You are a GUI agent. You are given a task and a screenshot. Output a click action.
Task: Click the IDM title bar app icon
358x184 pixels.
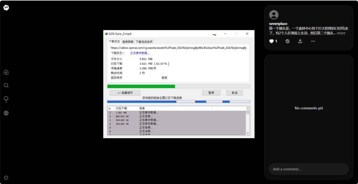pyautogui.click(x=106, y=34)
